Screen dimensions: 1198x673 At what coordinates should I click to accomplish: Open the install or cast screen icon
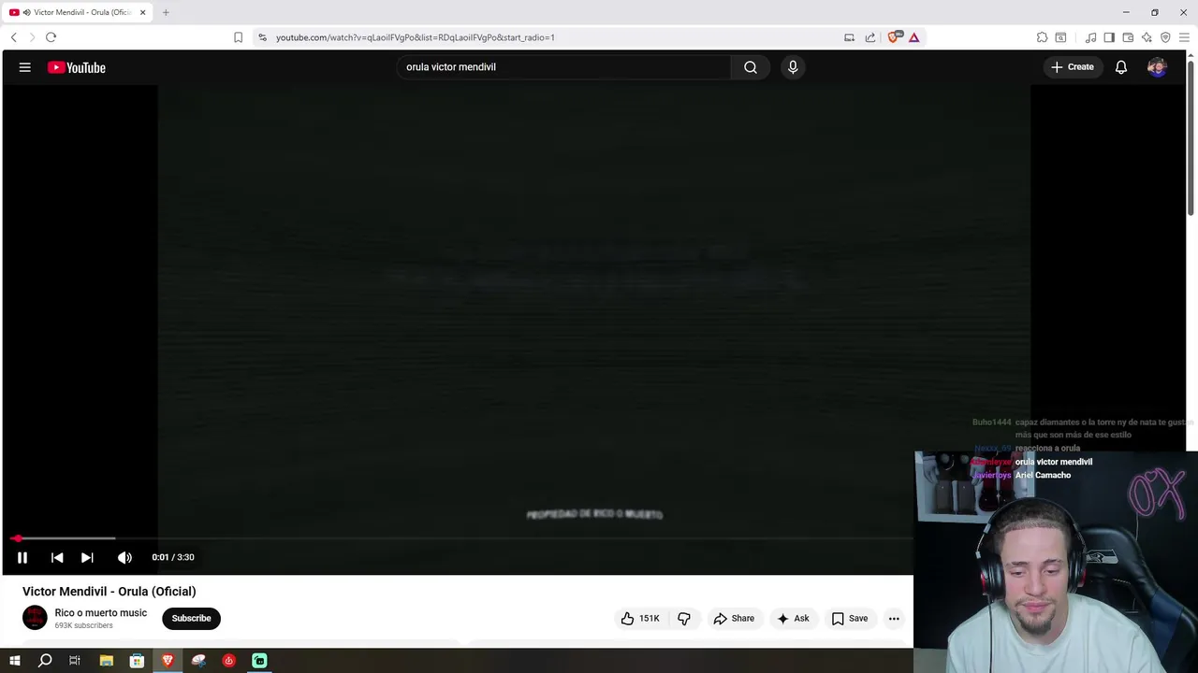click(x=849, y=37)
